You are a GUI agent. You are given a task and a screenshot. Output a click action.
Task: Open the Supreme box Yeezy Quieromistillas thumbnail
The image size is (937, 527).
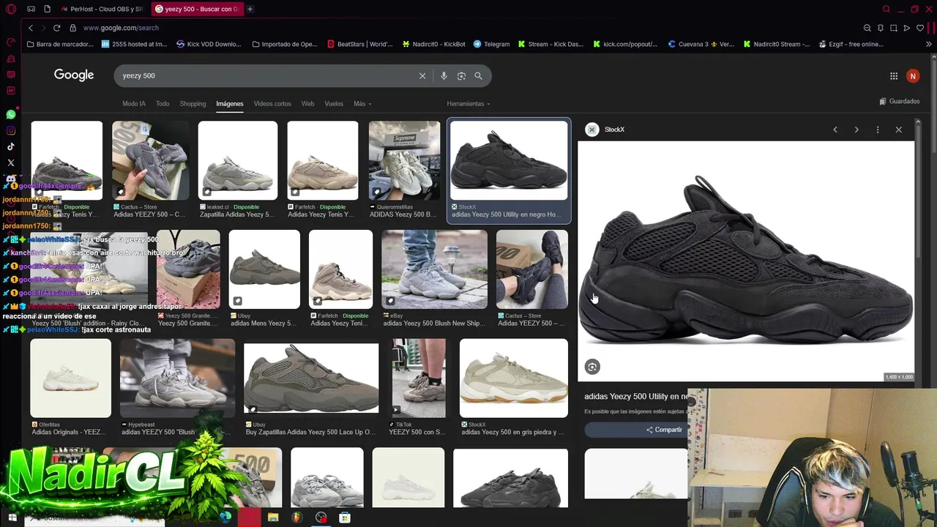click(x=404, y=161)
